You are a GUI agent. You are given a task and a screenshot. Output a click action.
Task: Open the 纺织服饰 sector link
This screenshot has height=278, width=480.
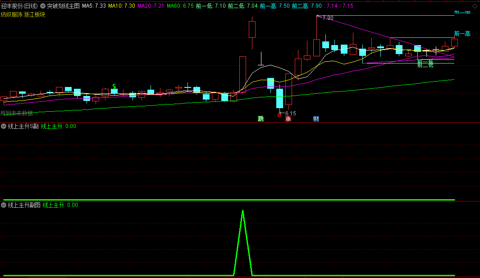click(11, 14)
